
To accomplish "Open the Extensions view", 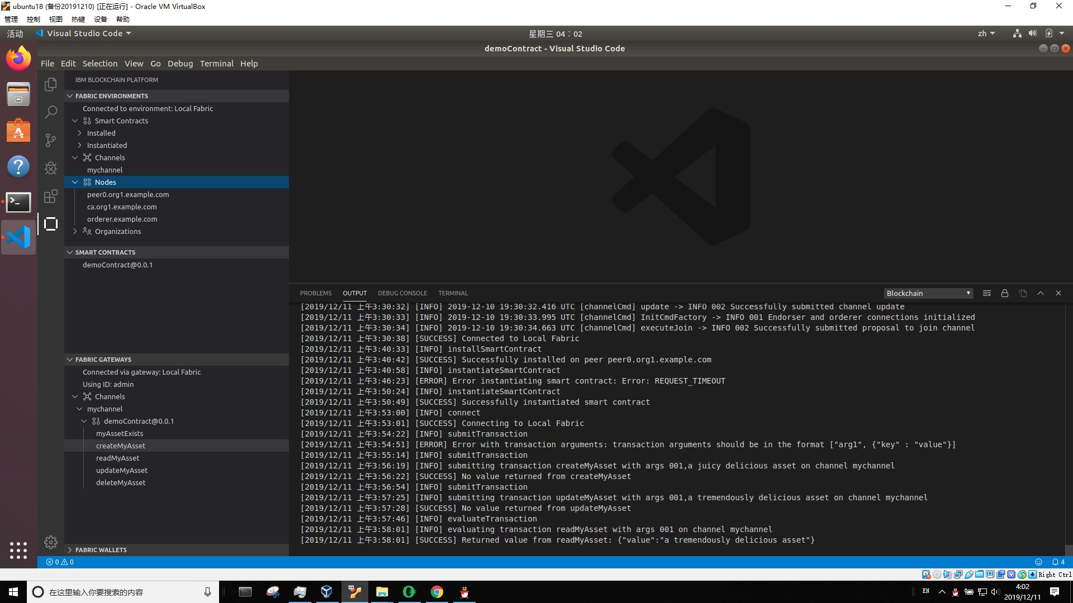I will (x=50, y=197).
